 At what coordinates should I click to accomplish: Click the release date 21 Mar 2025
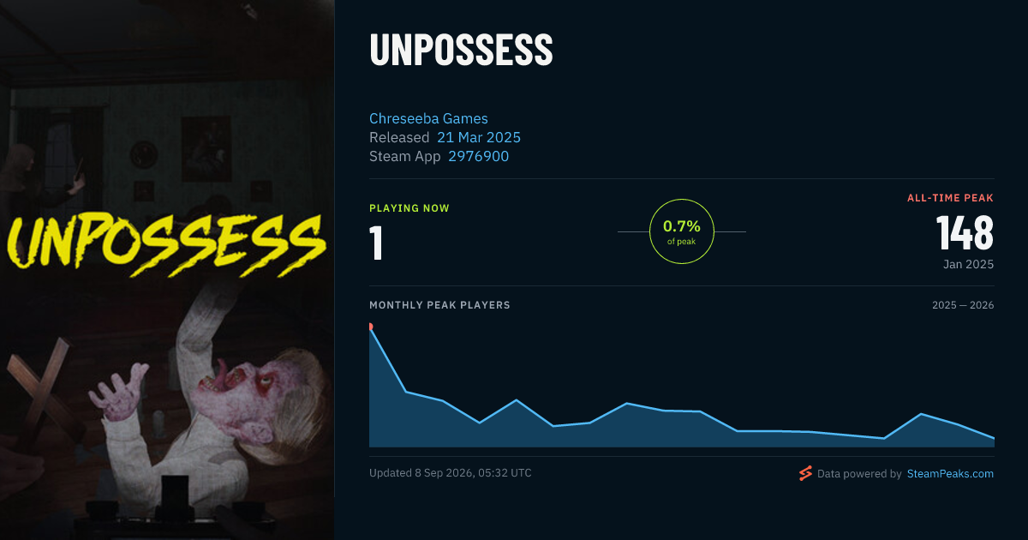(x=479, y=137)
